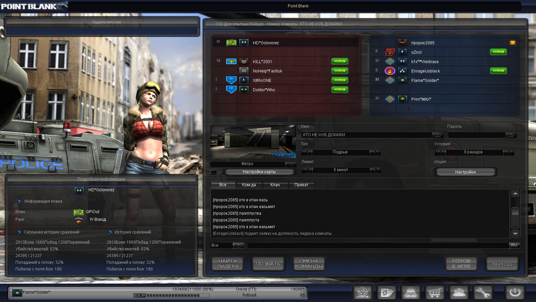Open the inventory backpack icon

click(411, 293)
